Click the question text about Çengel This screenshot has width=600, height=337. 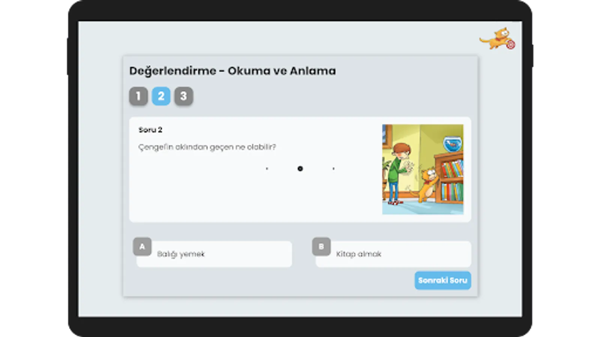coord(207,147)
